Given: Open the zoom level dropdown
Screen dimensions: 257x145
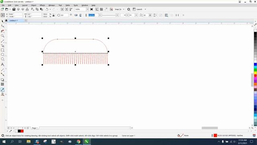Looking at the screenshot, I should [87, 9].
